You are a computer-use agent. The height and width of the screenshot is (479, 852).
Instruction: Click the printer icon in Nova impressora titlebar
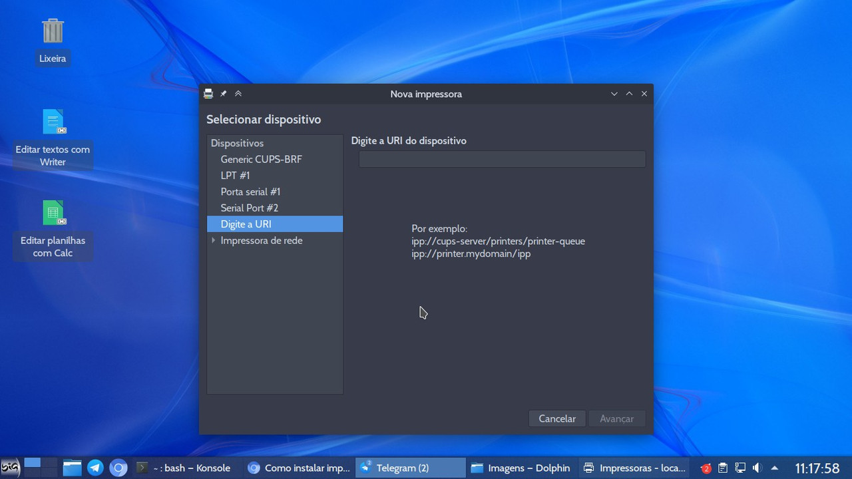(x=208, y=94)
